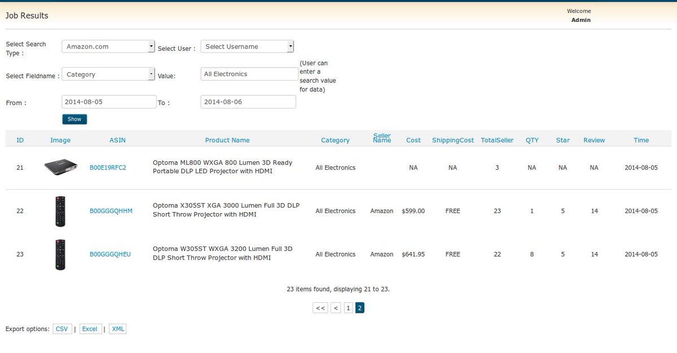Sort by the Category column header
677x353 pixels.
[335, 140]
